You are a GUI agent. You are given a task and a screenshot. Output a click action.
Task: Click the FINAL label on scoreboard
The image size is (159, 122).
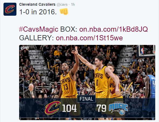[86, 99]
